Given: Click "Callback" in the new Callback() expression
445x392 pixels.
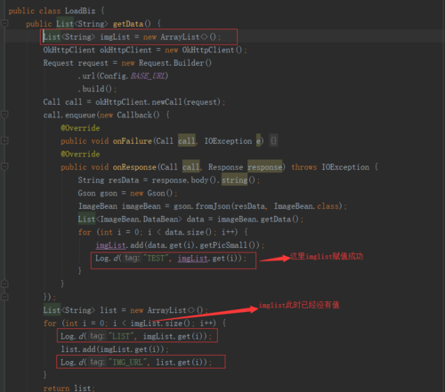Looking at the screenshot, I should point(134,115).
